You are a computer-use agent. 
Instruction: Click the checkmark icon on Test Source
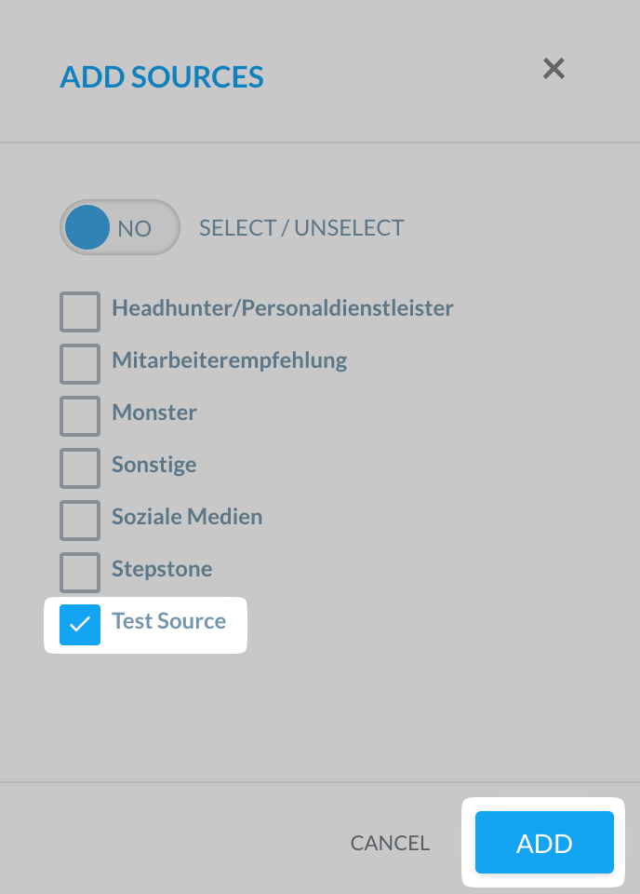(79, 625)
